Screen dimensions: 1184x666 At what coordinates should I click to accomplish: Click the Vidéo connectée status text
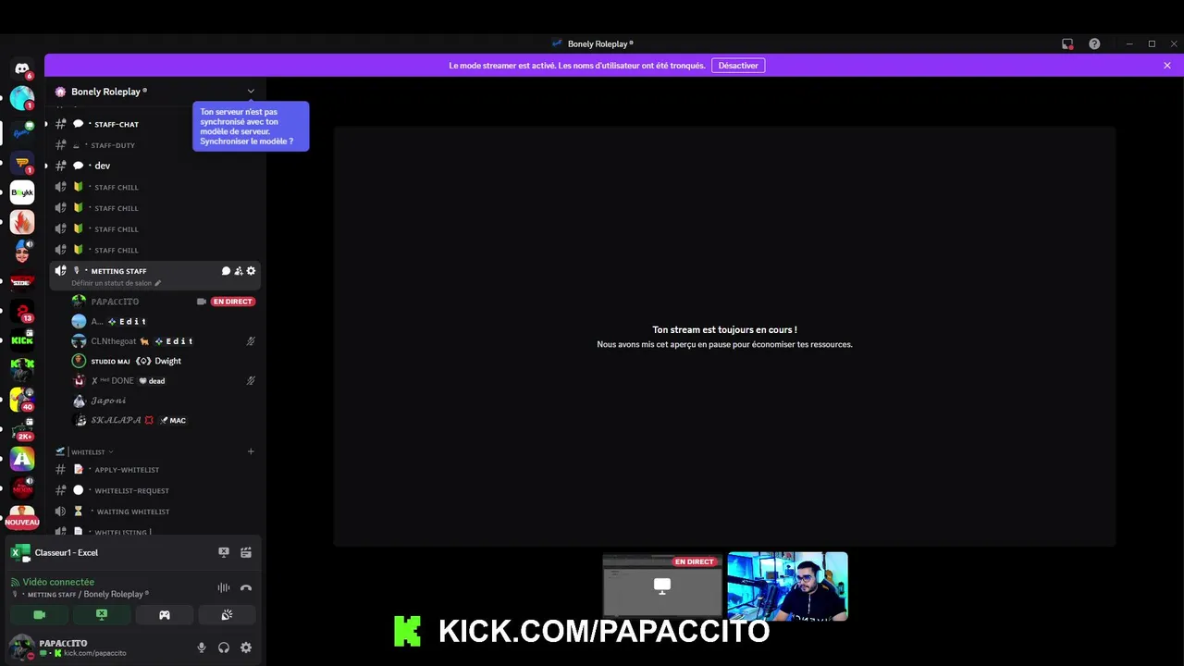[x=58, y=582]
